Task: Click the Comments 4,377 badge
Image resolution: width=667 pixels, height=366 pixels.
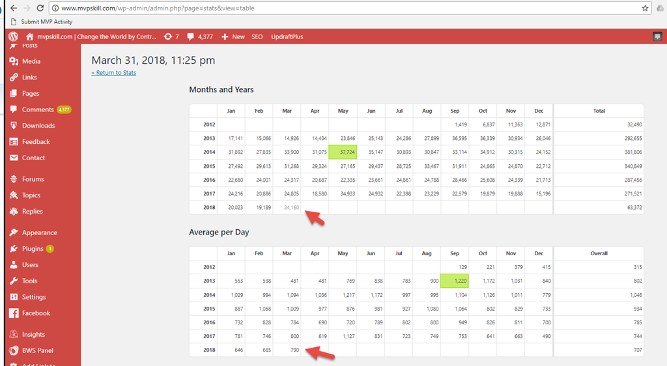Action: (x=64, y=109)
